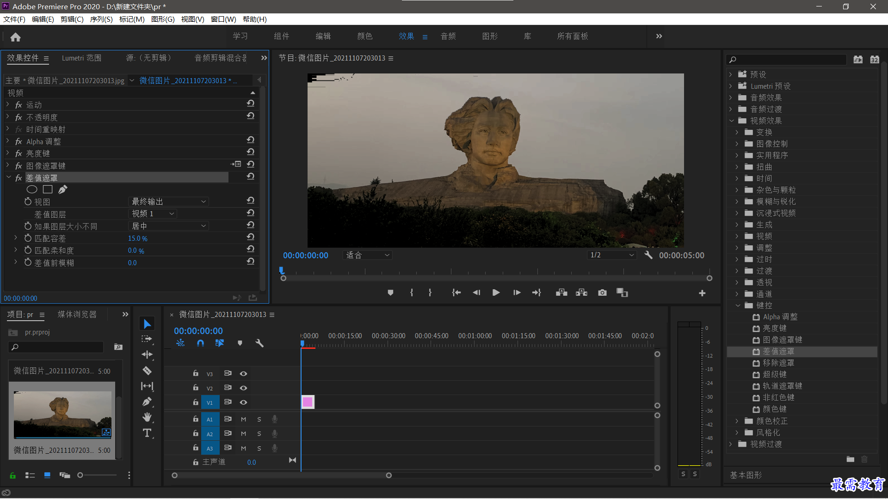The image size is (888, 499).
Task: Step forward one frame
Action: click(x=517, y=292)
